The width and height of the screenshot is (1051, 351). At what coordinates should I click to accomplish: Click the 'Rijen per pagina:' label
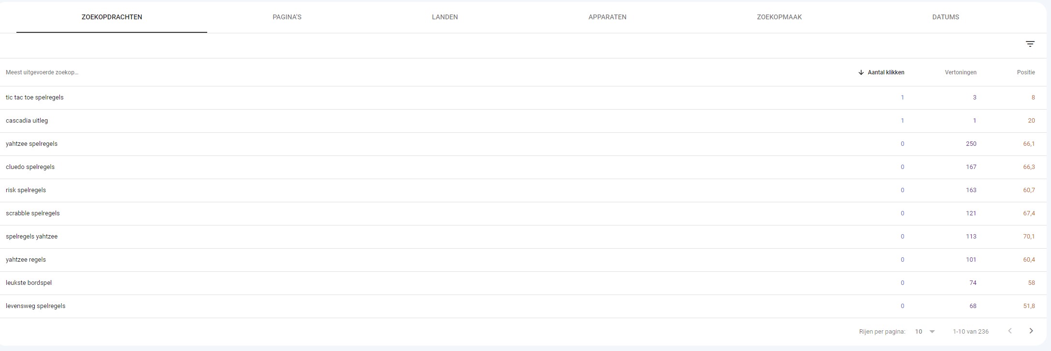tap(882, 332)
